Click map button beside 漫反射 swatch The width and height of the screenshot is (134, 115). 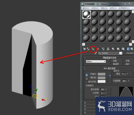pos(107,78)
